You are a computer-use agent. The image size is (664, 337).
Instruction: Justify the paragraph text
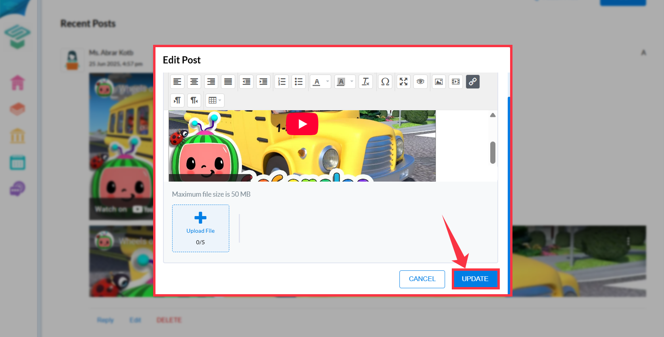tap(228, 82)
